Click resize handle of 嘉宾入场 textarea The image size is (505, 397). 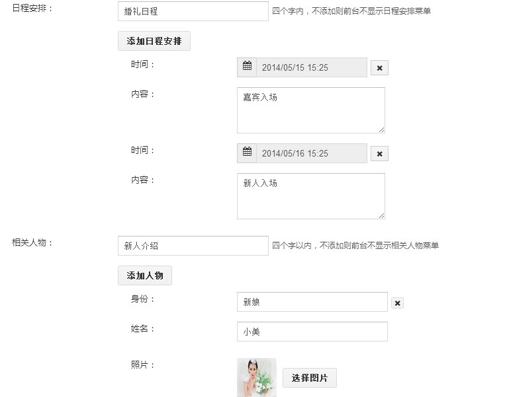tap(381, 129)
